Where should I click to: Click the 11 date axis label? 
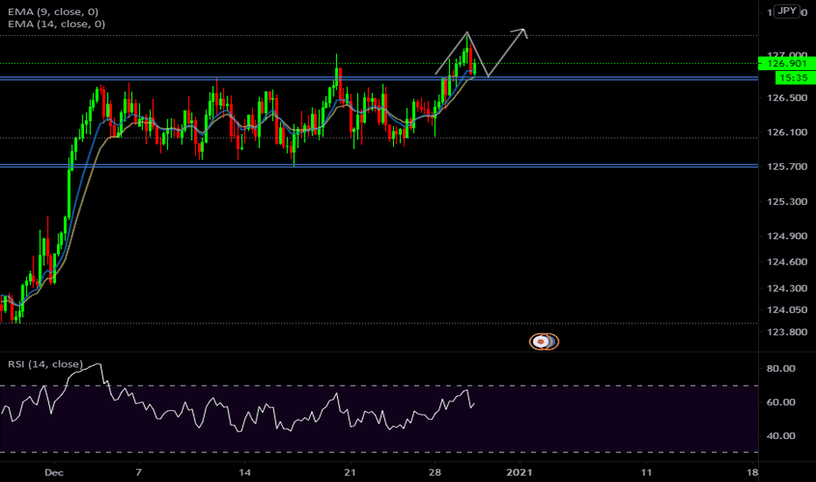tap(646, 472)
